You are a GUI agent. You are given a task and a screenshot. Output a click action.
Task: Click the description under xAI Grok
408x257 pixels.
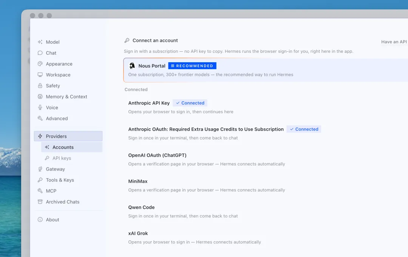click(195, 242)
